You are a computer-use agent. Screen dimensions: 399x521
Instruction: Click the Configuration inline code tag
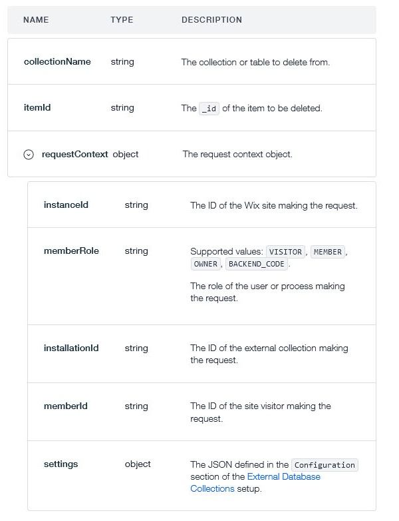click(x=325, y=465)
